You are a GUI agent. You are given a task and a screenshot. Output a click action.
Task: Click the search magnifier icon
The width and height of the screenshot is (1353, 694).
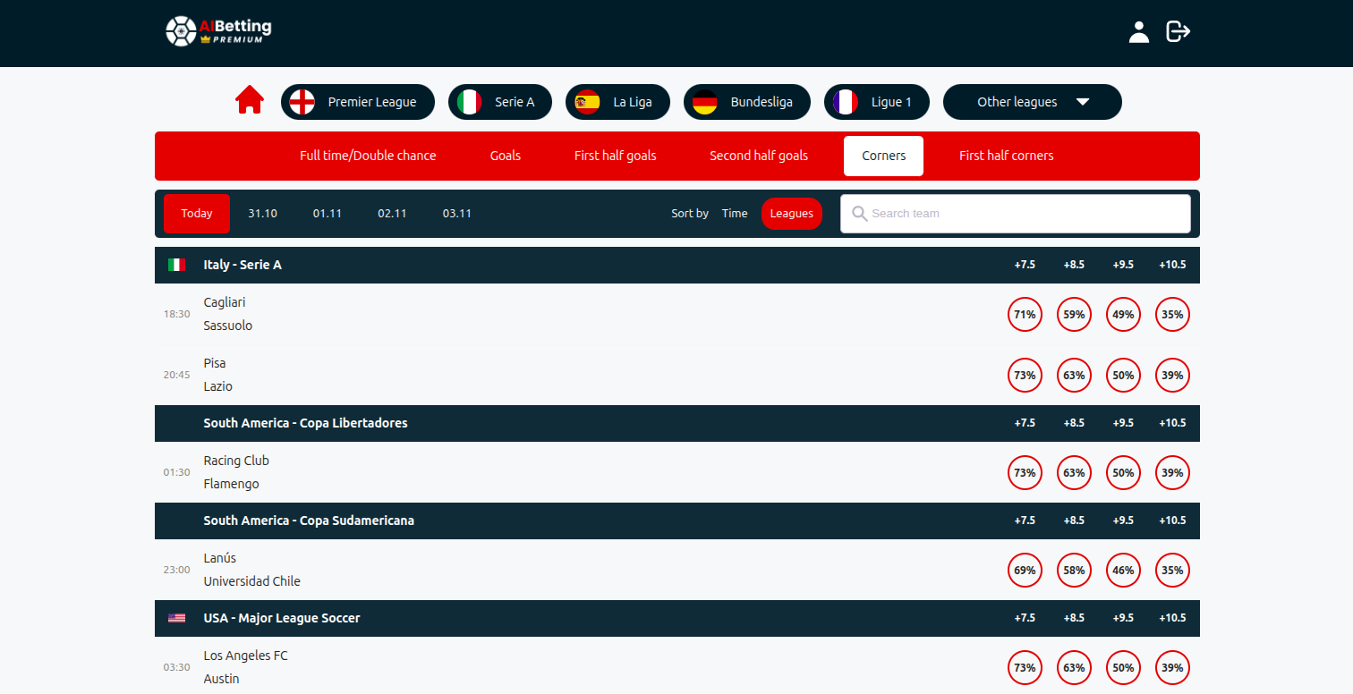(x=860, y=214)
